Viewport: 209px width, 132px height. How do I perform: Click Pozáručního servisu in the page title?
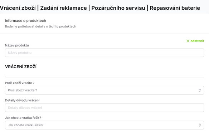(118, 8)
